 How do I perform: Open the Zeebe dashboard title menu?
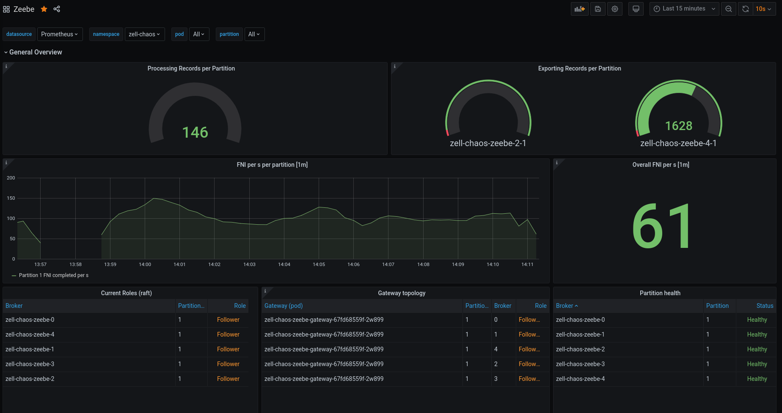[x=24, y=9]
